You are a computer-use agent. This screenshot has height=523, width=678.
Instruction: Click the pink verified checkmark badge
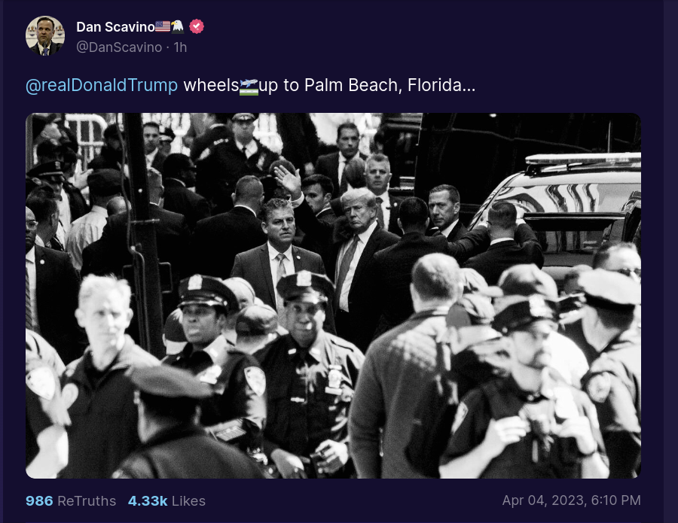click(197, 26)
